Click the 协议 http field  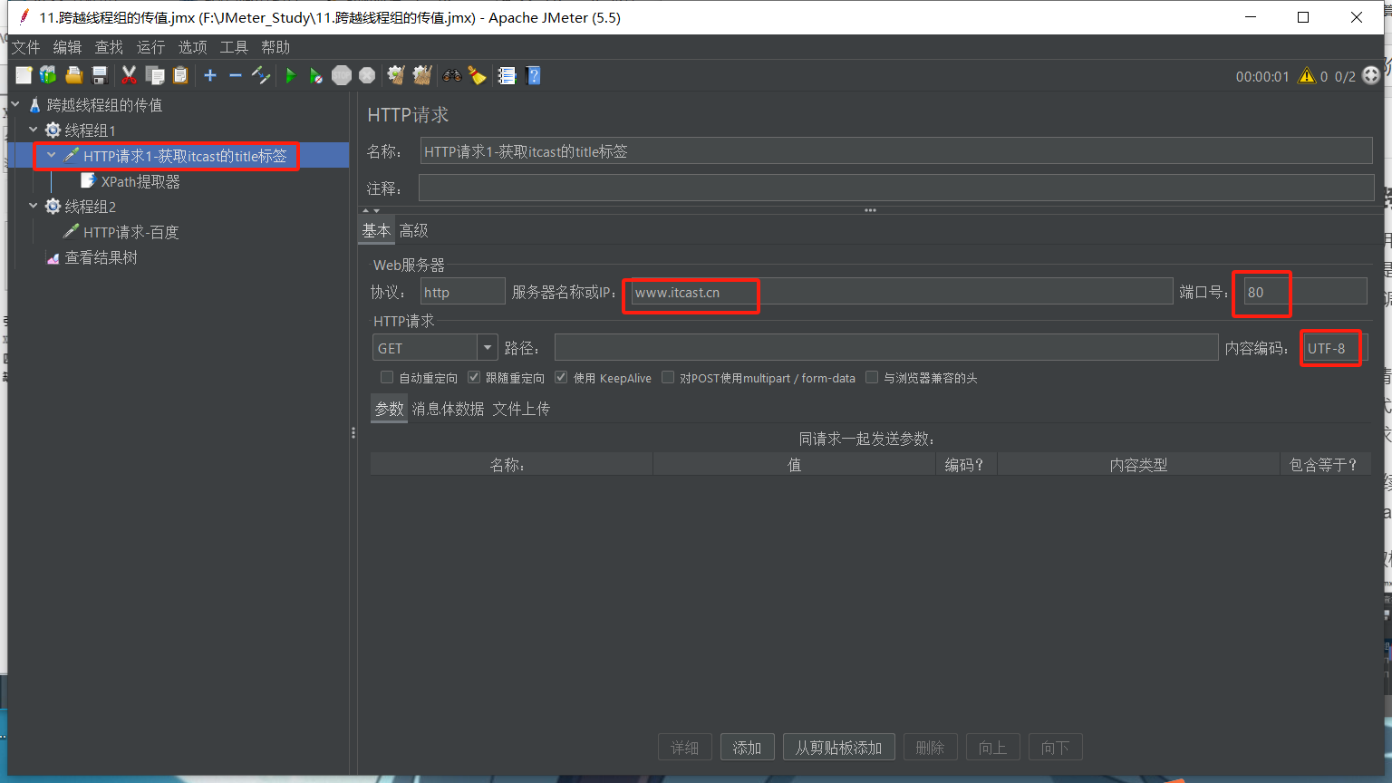pos(463,292)
